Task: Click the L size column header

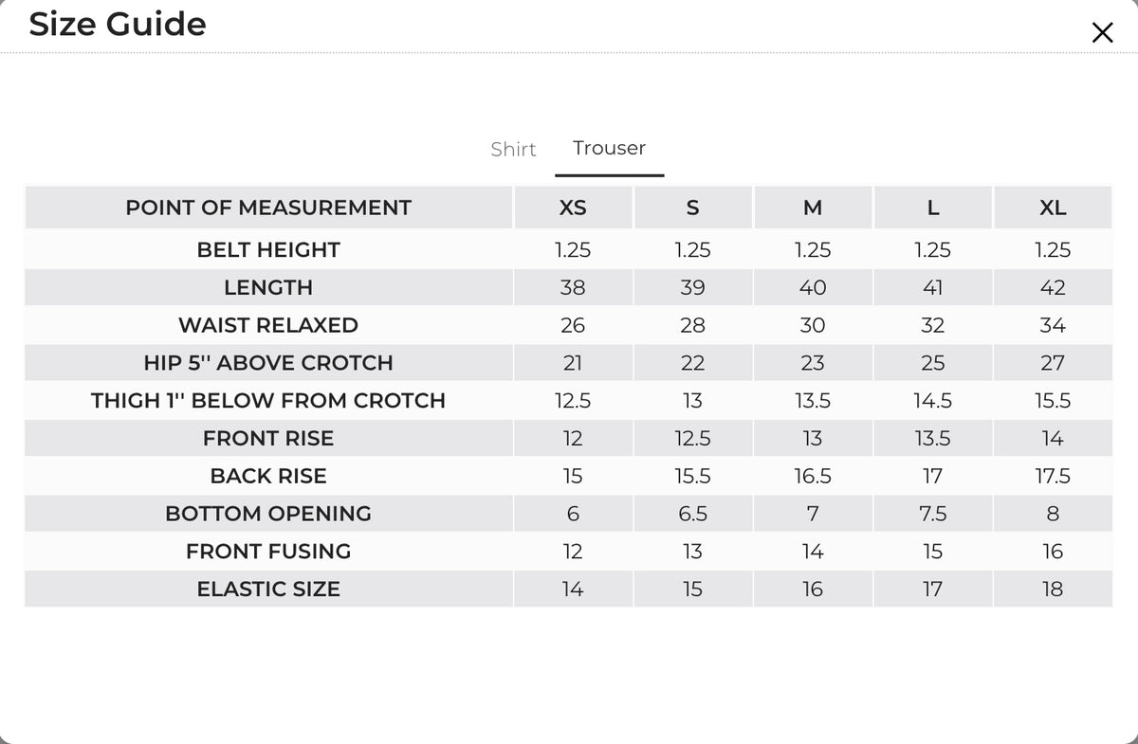Action: click(933, 208)
